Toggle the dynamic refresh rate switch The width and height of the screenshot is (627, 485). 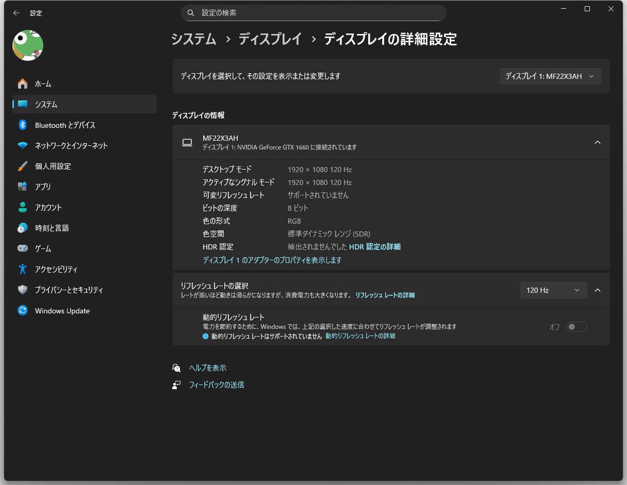576,327
